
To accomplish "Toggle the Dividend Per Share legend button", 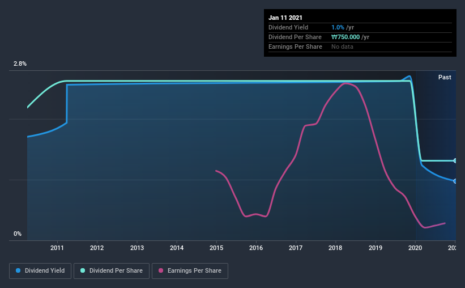I will (112, 271).
